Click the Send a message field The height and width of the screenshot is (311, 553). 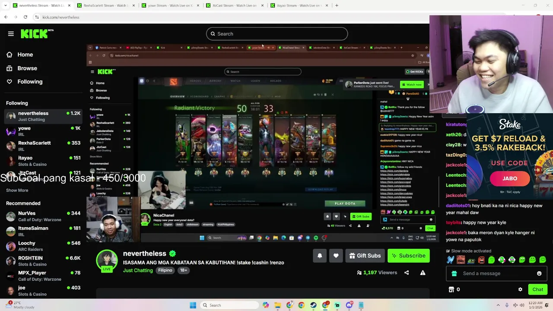[497, 273]
